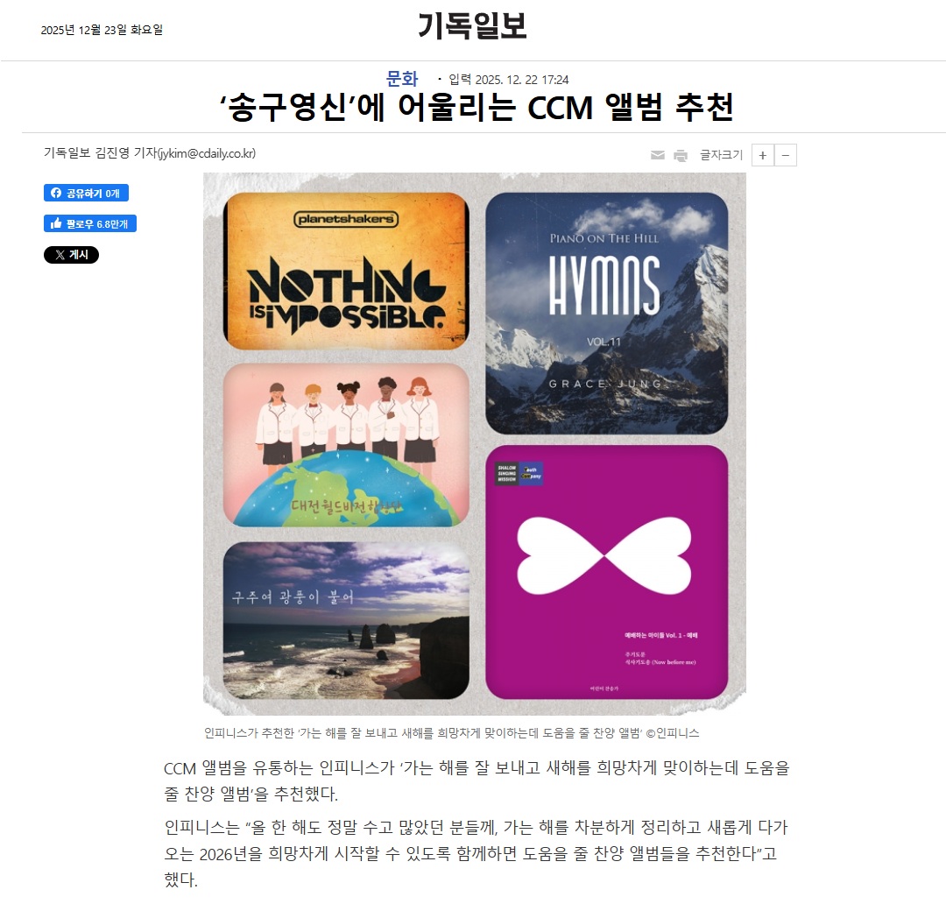Click the Facebook 팔로우 follow button
This screenshot has height=904, width=946.
click(90, 224)
